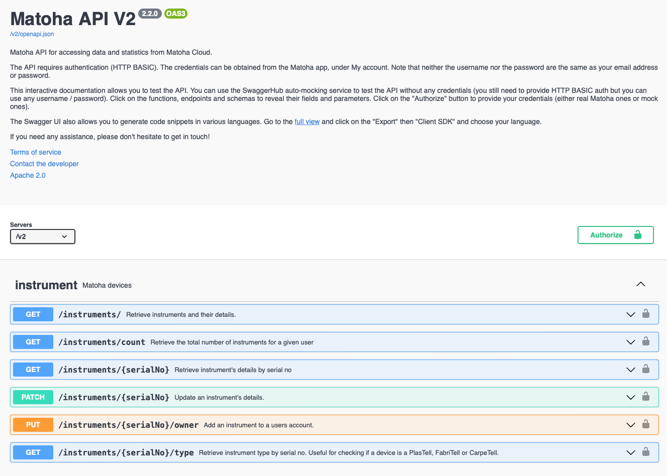The image size is (667, 476).
Task: Click the Authorize button
Action: coord(615,235)
